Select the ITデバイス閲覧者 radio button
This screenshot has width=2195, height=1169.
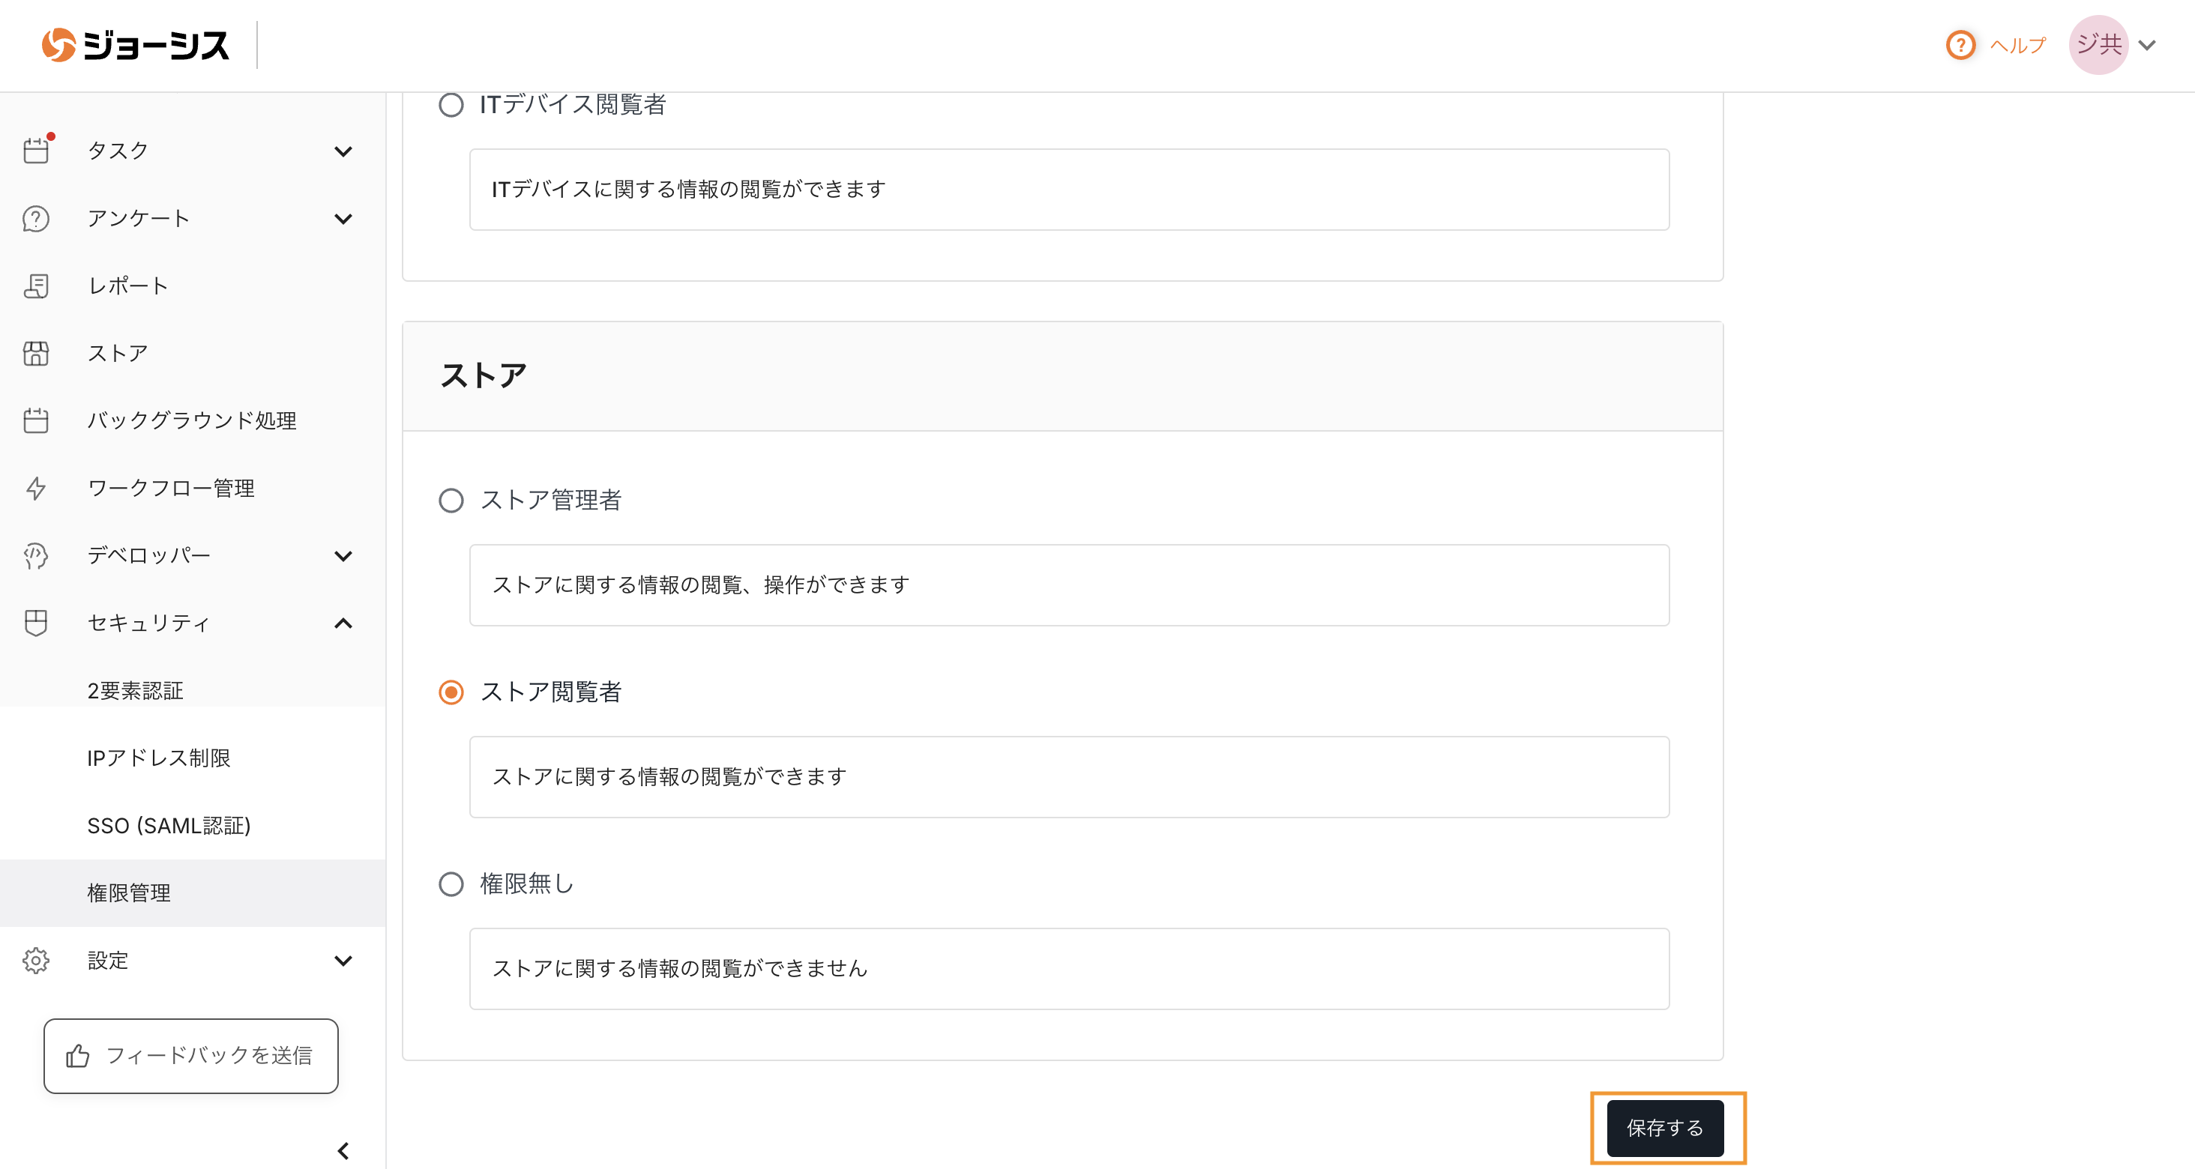pos(451,105)
